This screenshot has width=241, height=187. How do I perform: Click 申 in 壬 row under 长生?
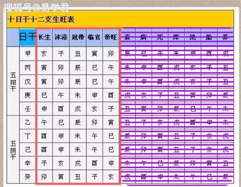[x=44, y=109]
